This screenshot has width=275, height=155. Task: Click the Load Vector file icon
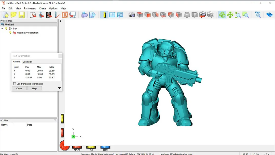coord(33,15)
